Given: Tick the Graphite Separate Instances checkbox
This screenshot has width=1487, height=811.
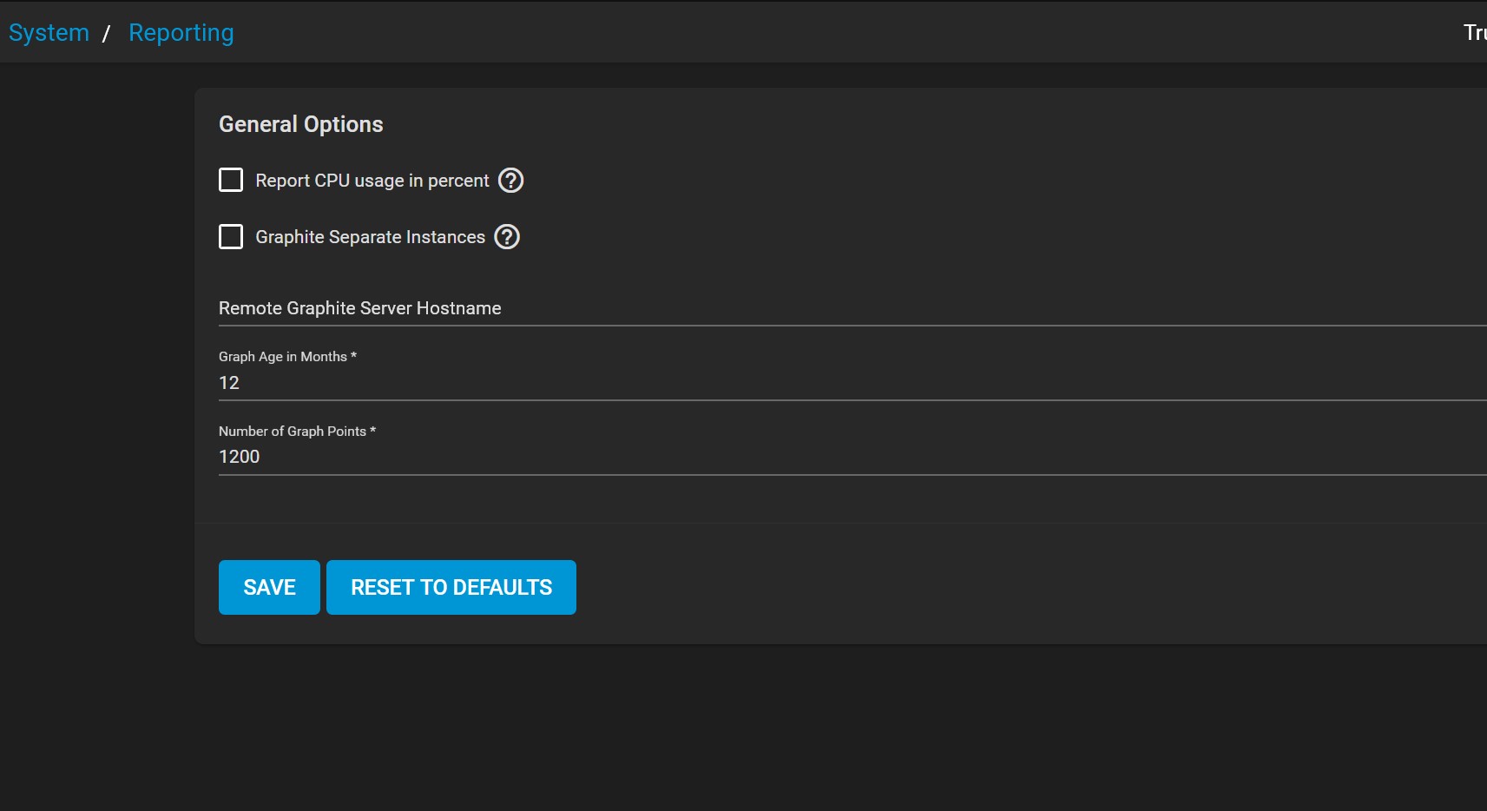Looking at the screenshot, I should (231, 237).
